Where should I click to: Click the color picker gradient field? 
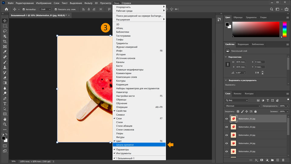256,29
